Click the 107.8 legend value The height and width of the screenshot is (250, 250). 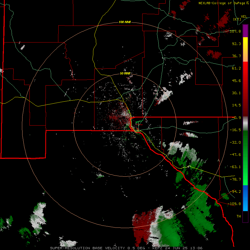[236, 31]
